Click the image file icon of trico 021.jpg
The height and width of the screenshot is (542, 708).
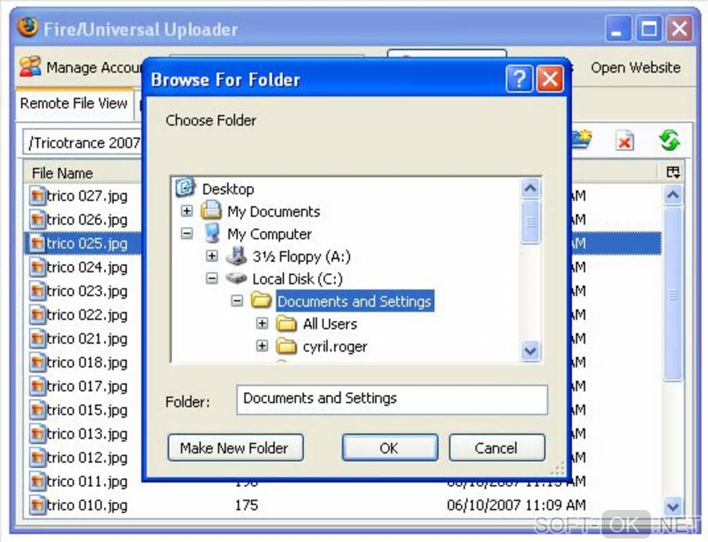(37, 338)
